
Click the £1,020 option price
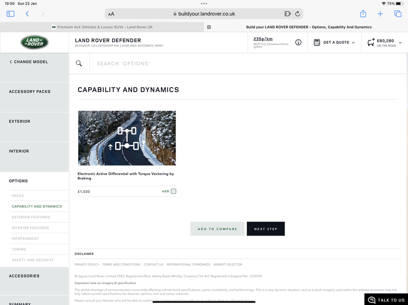point(84,191)
